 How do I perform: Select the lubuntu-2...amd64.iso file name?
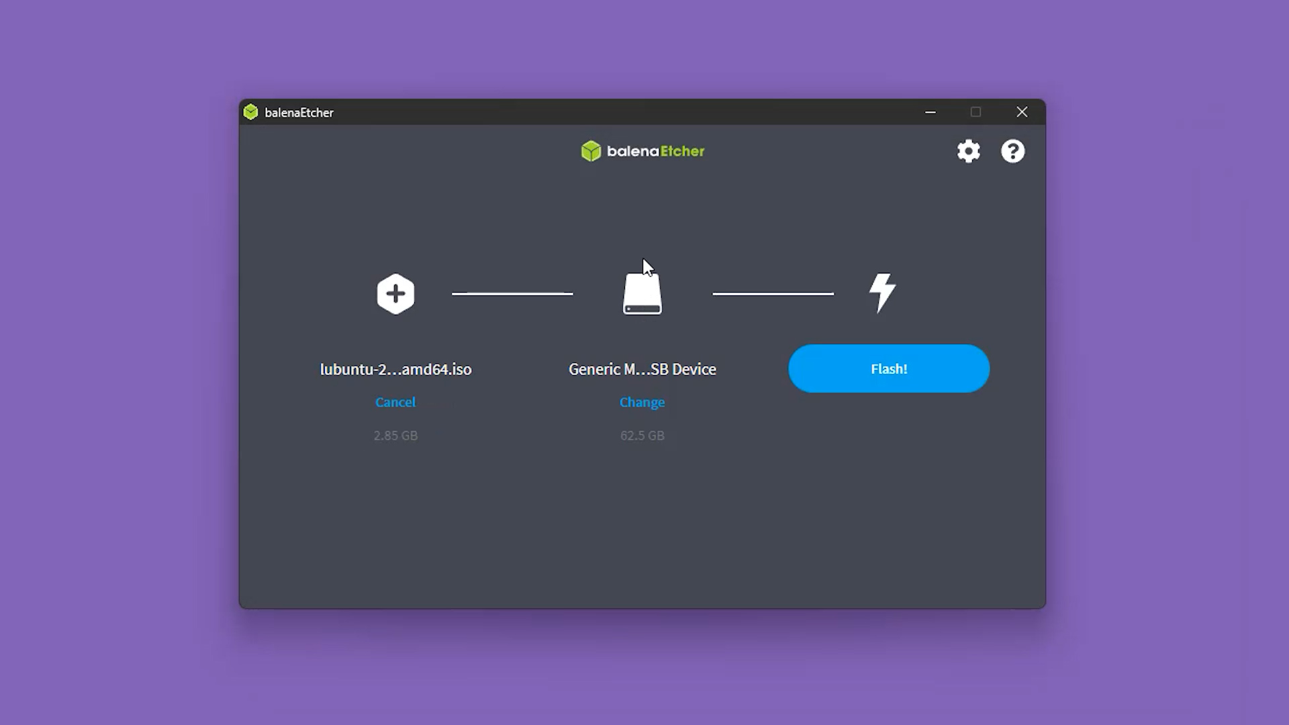point(395,369)
